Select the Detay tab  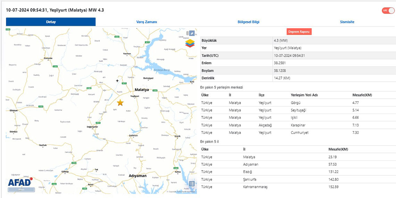(51, 22)
